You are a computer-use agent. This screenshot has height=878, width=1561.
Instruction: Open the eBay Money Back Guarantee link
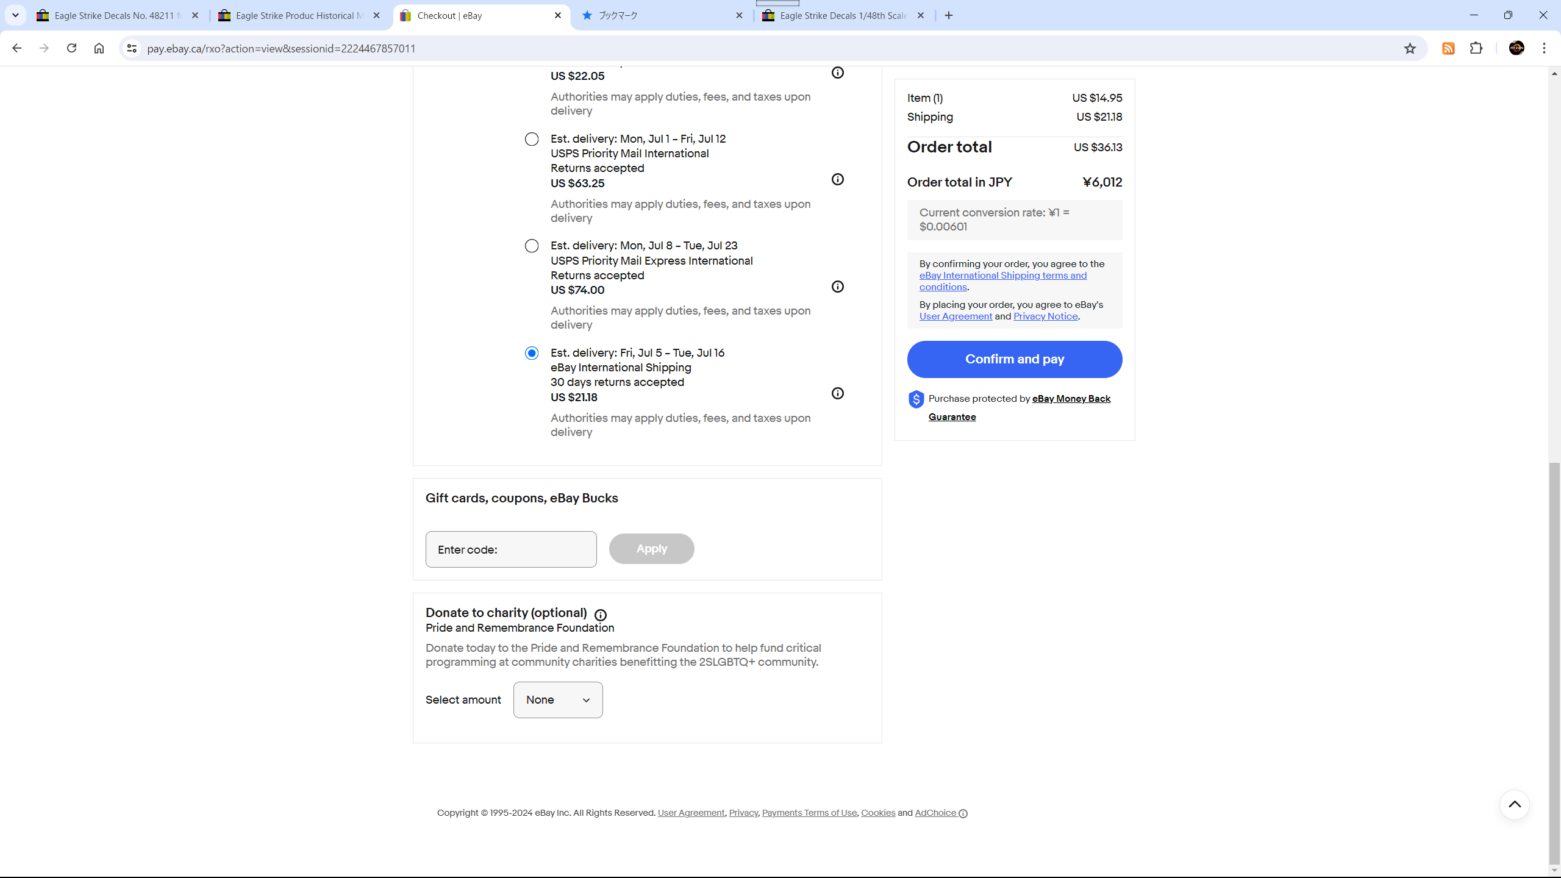pyautogui.click(x=1020, y=407)
